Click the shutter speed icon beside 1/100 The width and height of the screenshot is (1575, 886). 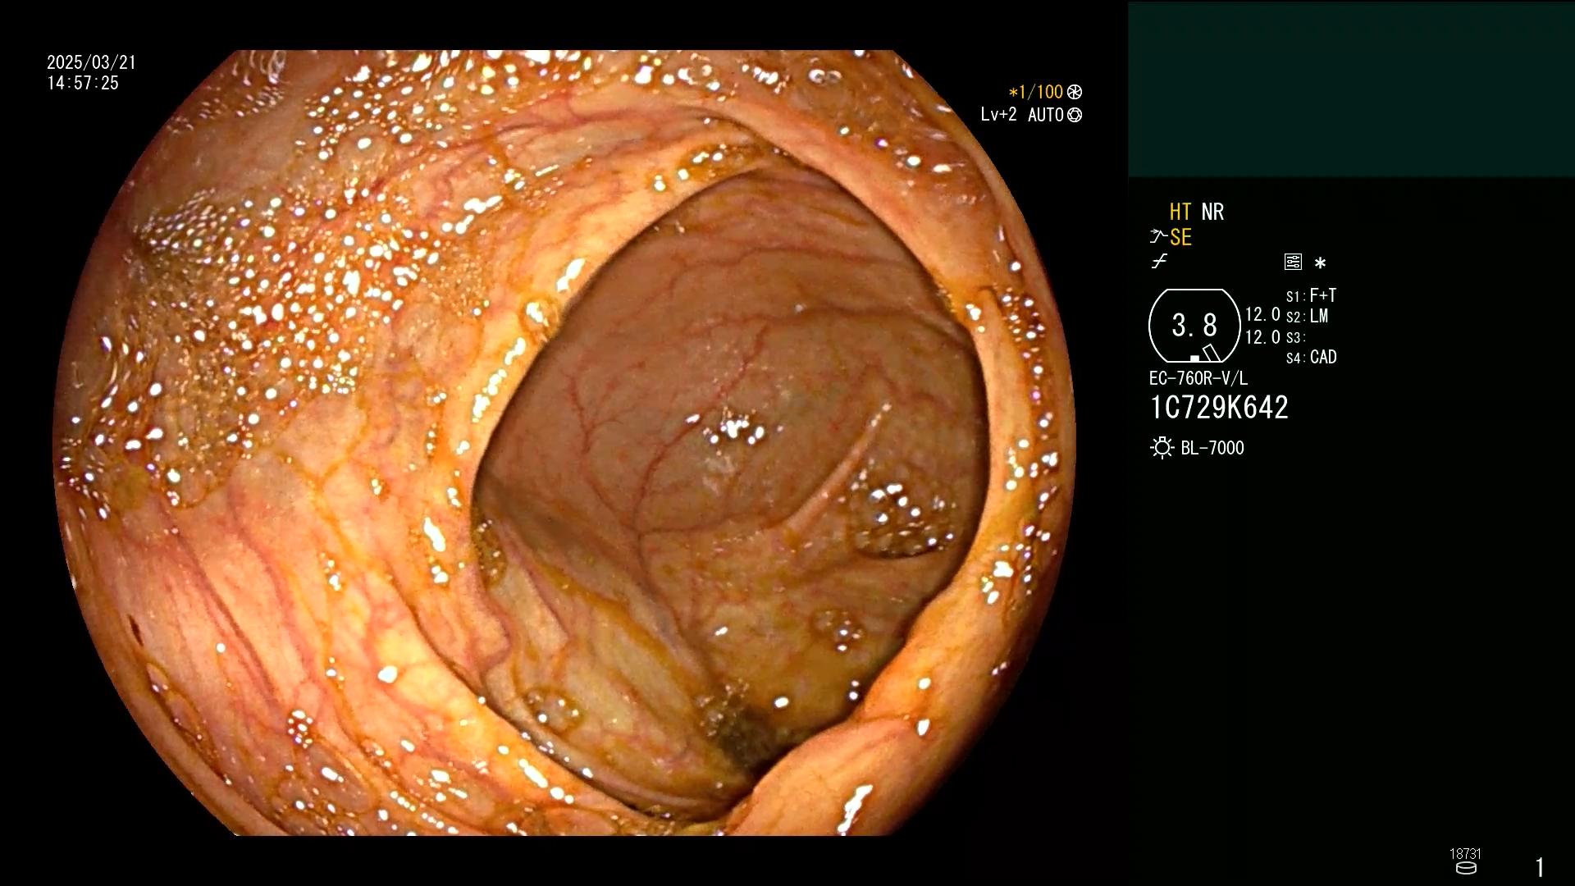pos(1075,92)
